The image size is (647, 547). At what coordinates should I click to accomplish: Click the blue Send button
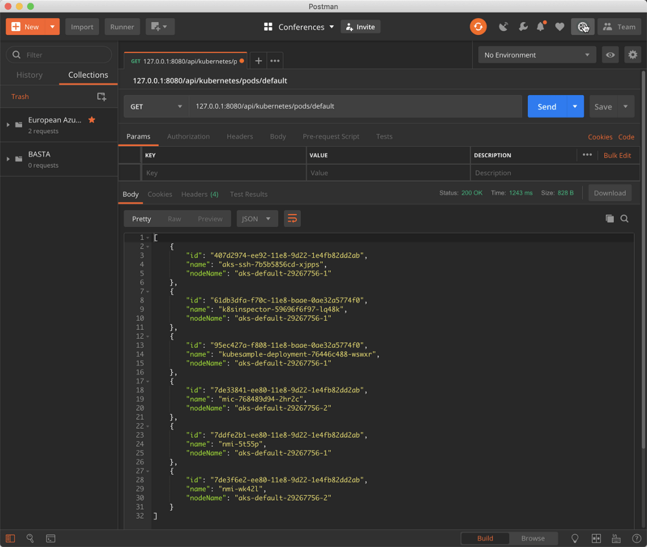click(546, 107)
